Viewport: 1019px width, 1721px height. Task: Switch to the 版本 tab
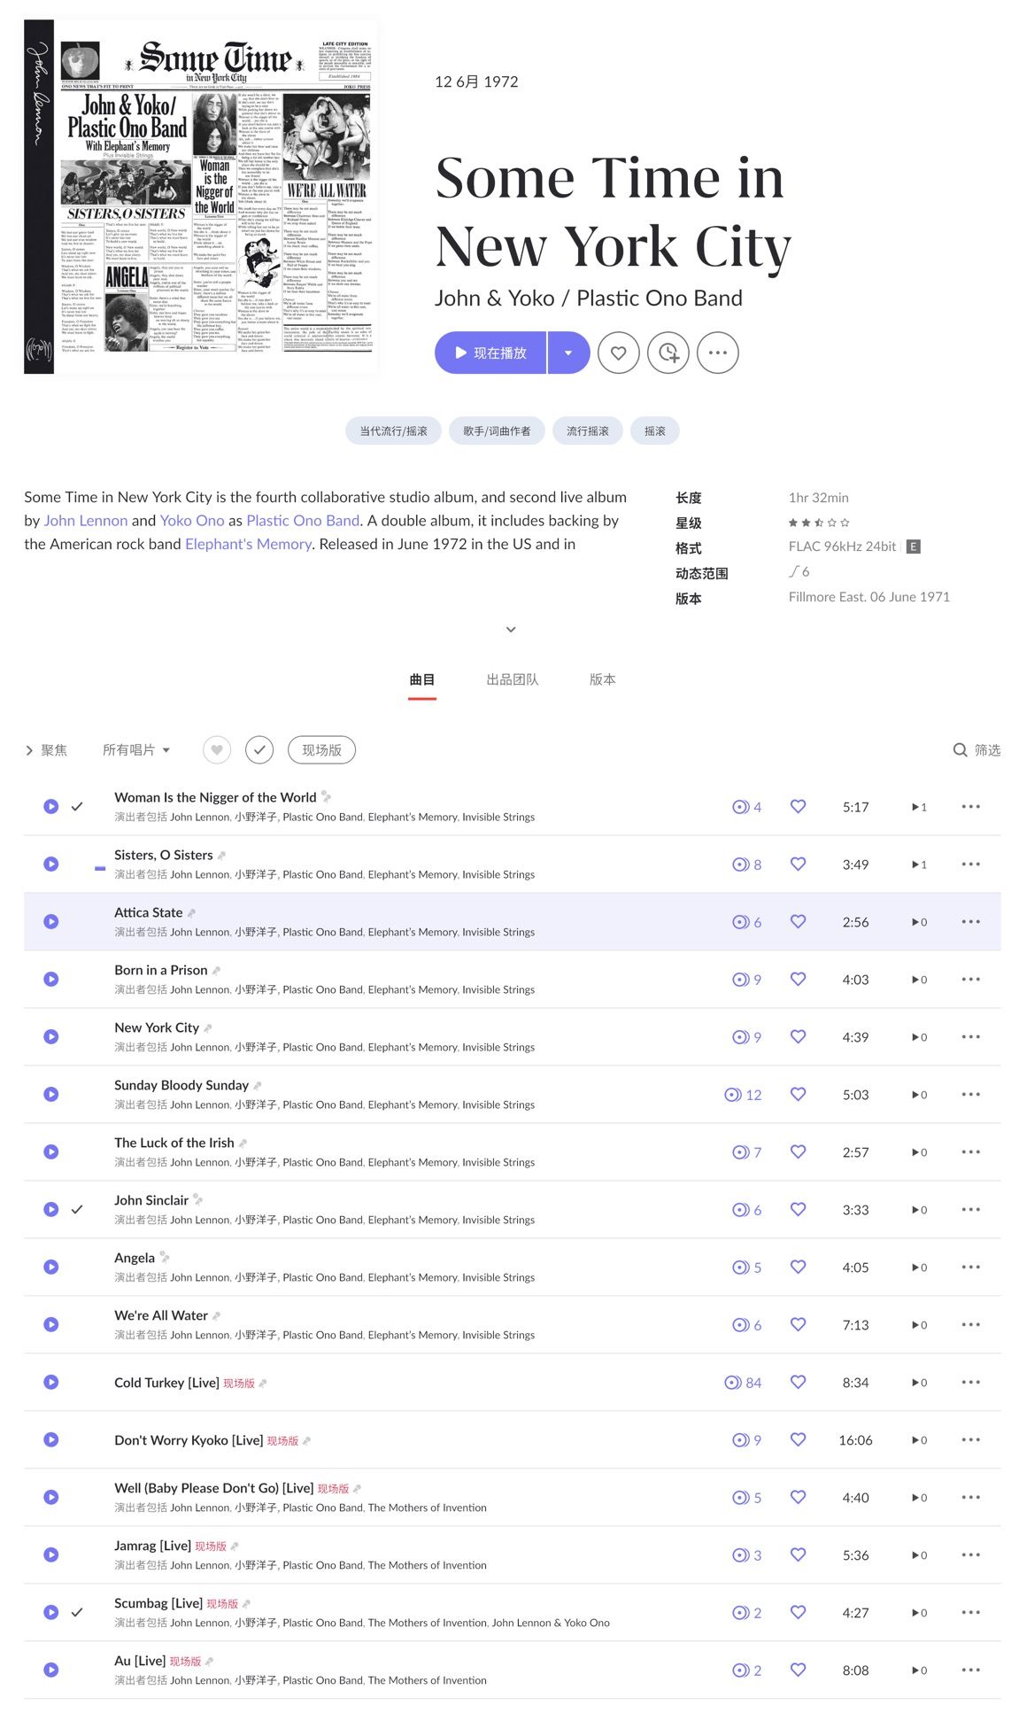pos(603,679)
